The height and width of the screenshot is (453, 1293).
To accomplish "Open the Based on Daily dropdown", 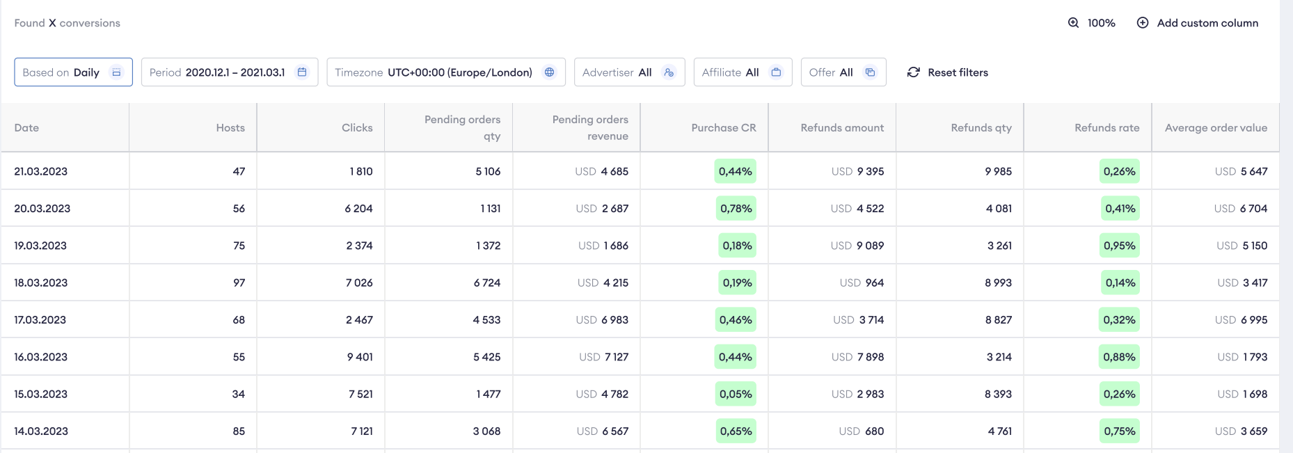I will pyautogui.click(x=73, y=72).
